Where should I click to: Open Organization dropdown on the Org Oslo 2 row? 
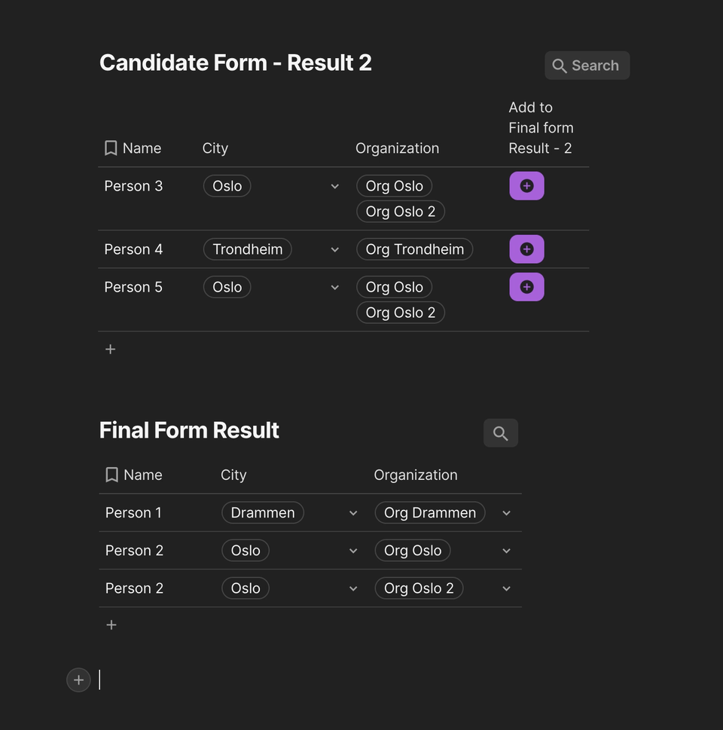(506, 588)
